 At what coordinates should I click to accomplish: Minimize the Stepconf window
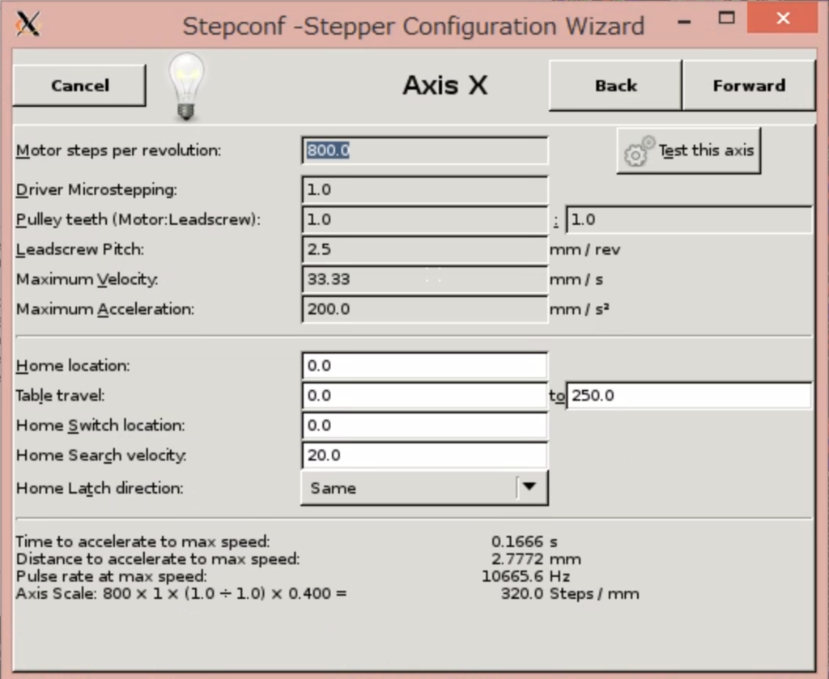coord(684,21)
